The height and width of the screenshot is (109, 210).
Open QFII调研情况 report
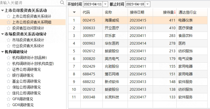[22, 99]
